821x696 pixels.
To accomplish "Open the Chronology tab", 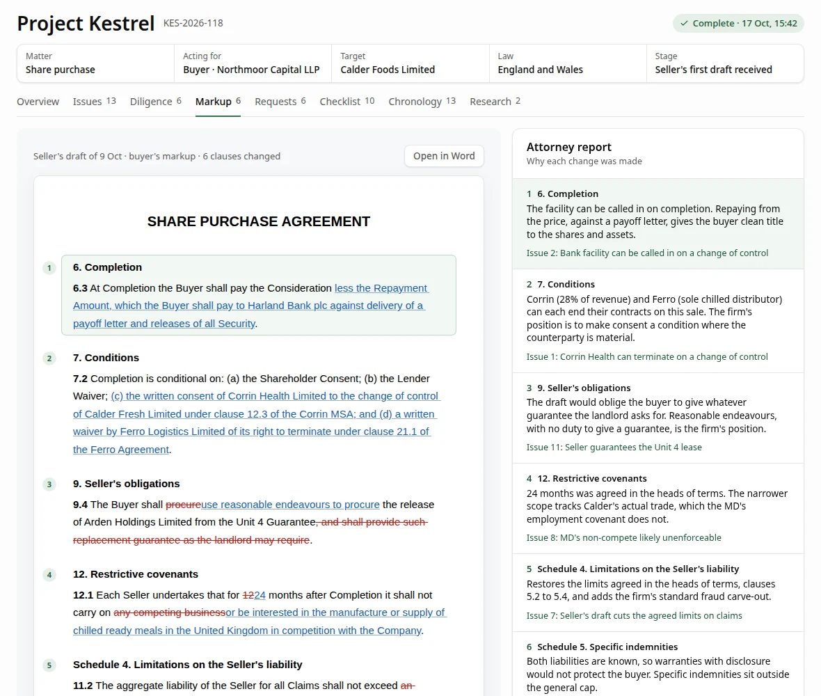I will tap(422, 102).
